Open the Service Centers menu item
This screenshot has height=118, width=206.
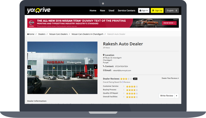click(126, 10)
